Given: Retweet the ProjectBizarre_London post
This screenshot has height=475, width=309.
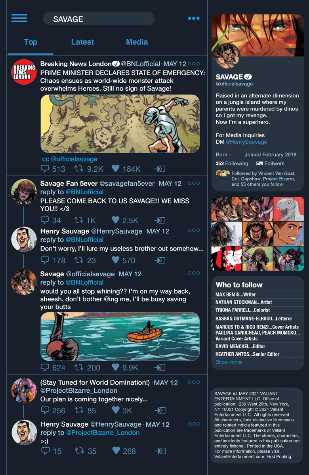Looking at the screenshot, I should click(79, 410).
